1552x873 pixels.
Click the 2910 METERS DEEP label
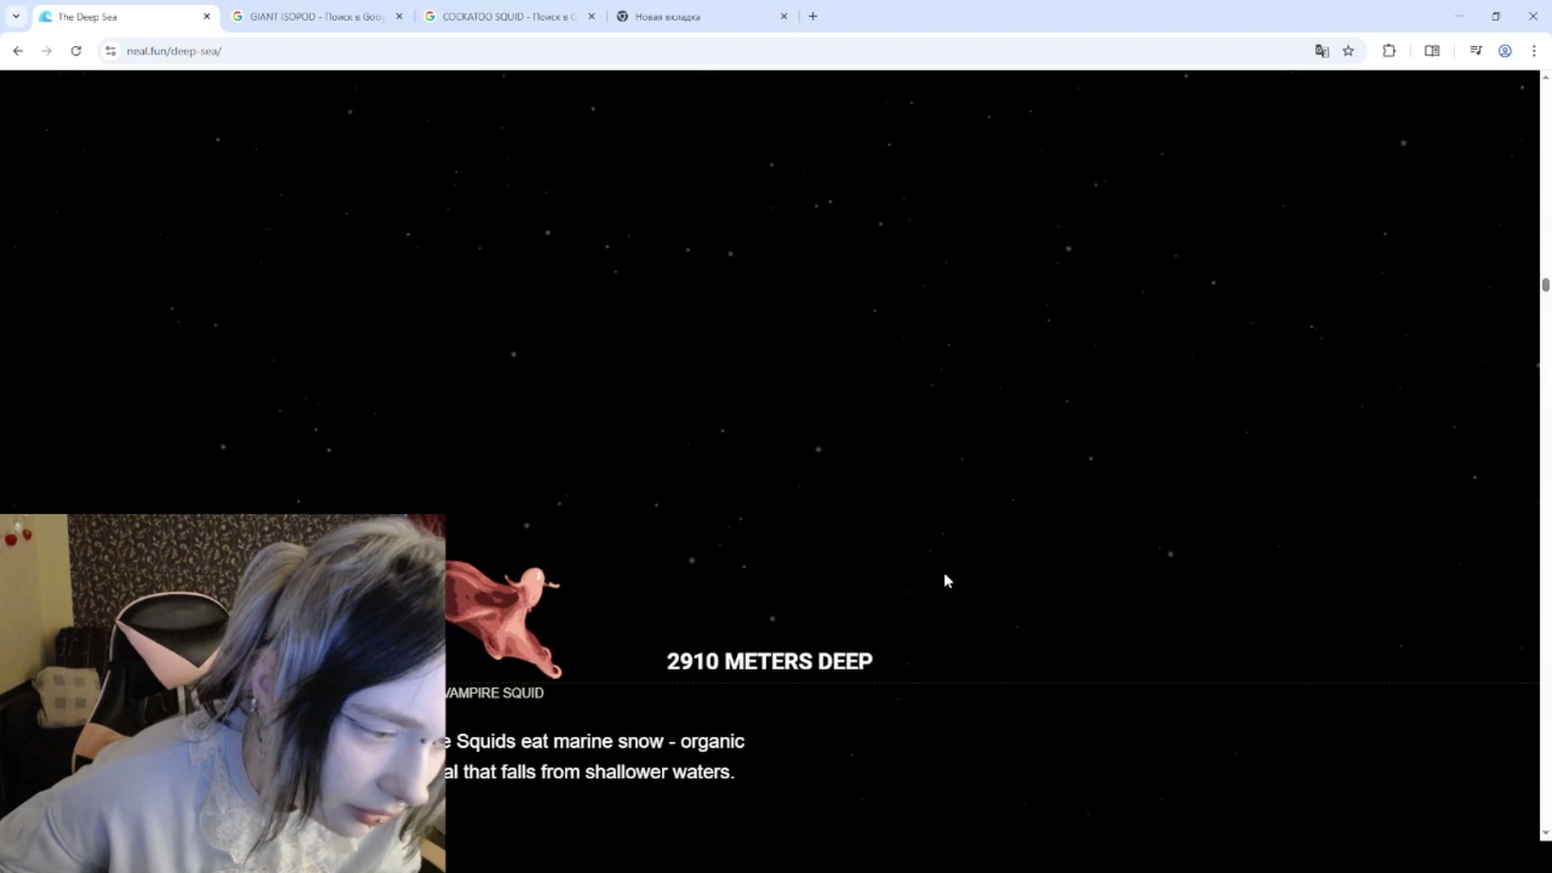[770, 661]
